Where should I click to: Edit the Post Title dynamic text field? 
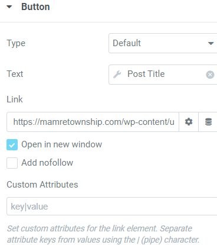click(x=163, y=75)
